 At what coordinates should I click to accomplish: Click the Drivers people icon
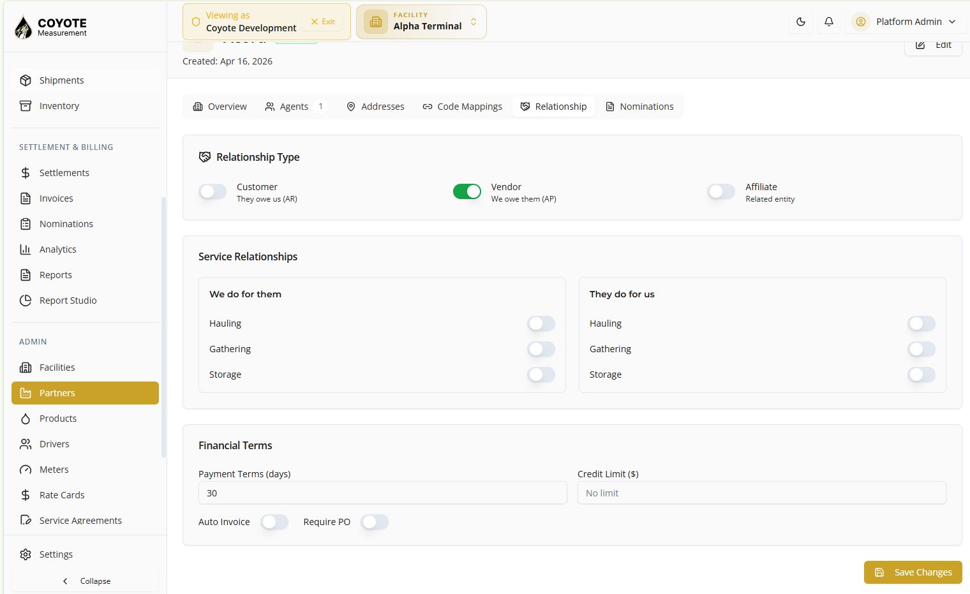click(26, 444)
